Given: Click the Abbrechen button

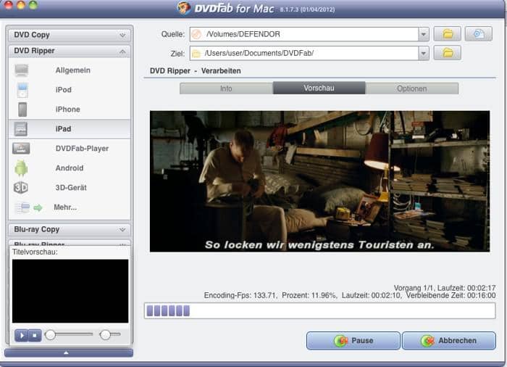Looking at the screenshot, I should [449, 341].
